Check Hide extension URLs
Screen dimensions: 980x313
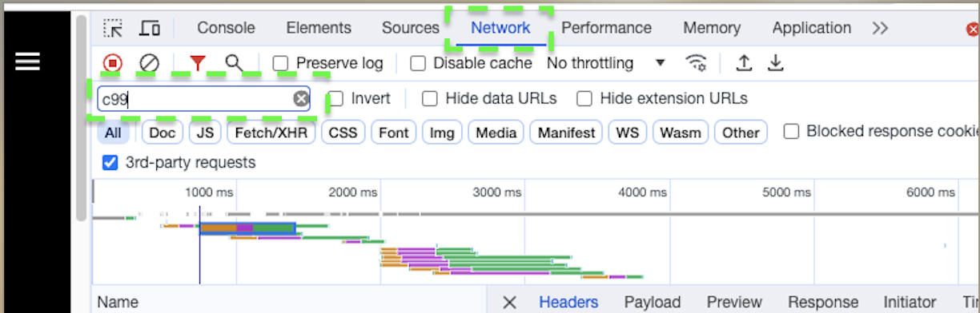click(x=584, y=99)
